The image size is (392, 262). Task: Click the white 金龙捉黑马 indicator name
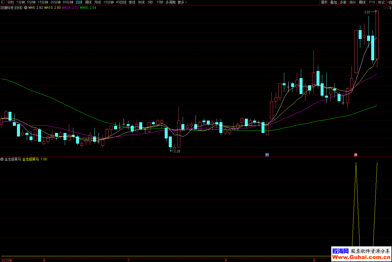(13, 159)
